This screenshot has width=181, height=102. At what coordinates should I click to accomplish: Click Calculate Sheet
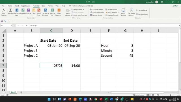coord(142,14)
